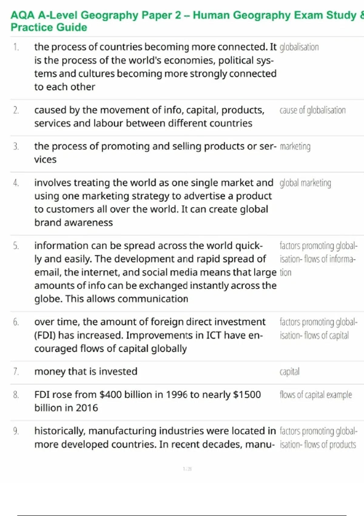Click the "global marketing" term
This screenshot has width=364, height=516.
coord(305,183)
